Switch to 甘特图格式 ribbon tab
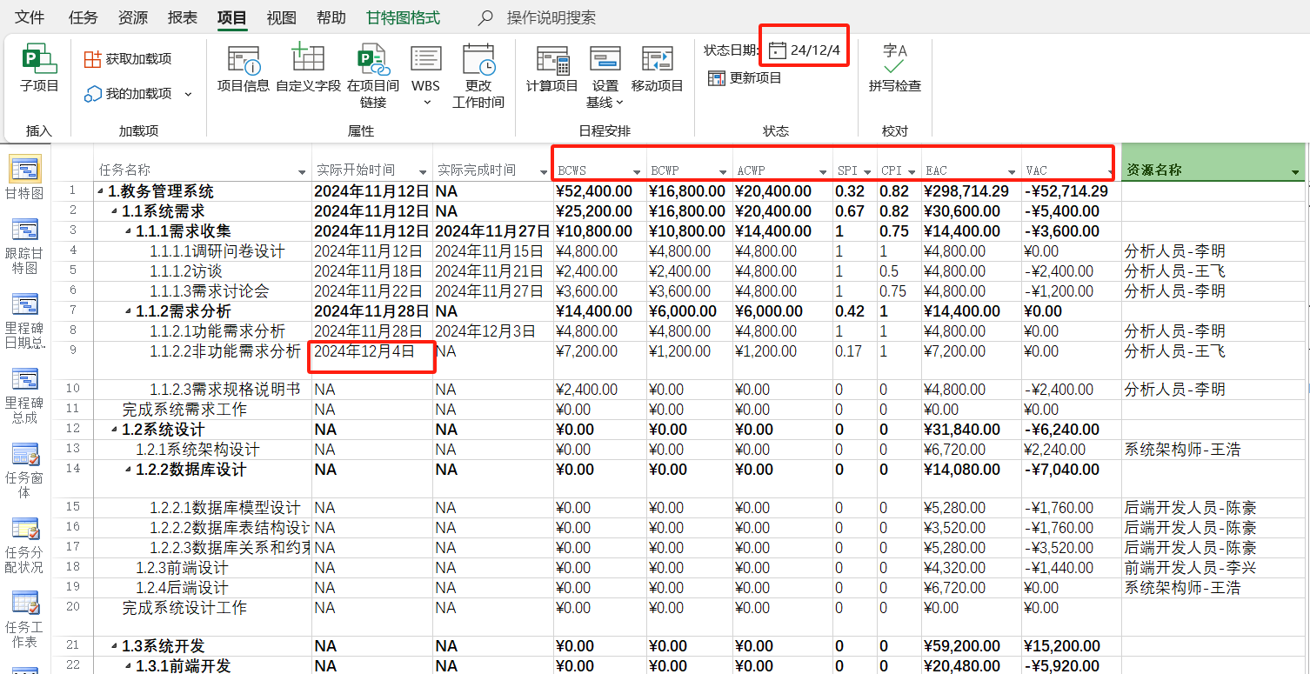The height and width of the screenshot is (674, 1310). (x=403, y=17)
